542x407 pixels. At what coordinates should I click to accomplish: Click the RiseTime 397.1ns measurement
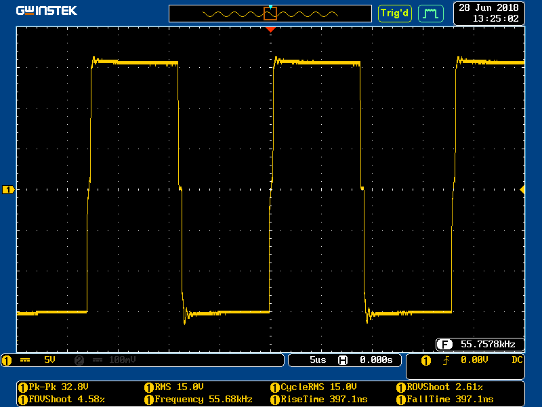324,400
